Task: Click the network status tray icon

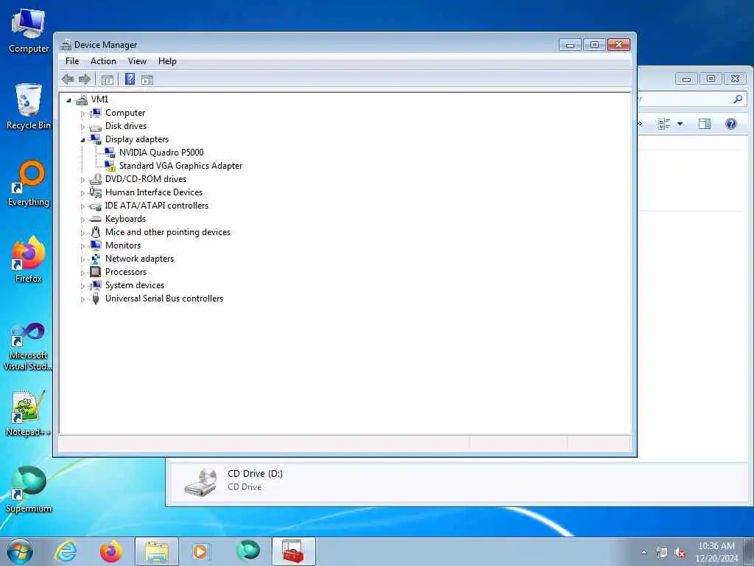Action: [x=662, y=553]
